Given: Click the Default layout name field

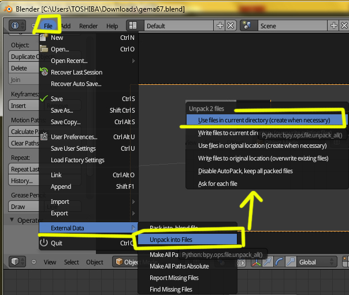Looking at the screenshot, I should 179,26.
